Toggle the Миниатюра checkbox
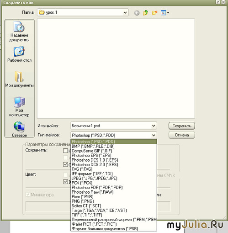 (28, 195)
